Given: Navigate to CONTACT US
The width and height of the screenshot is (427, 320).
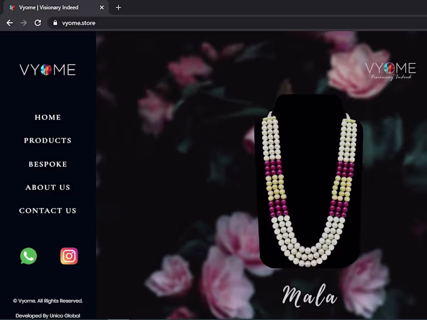Looking at the screenshot, I should click(x=48, y=211).
